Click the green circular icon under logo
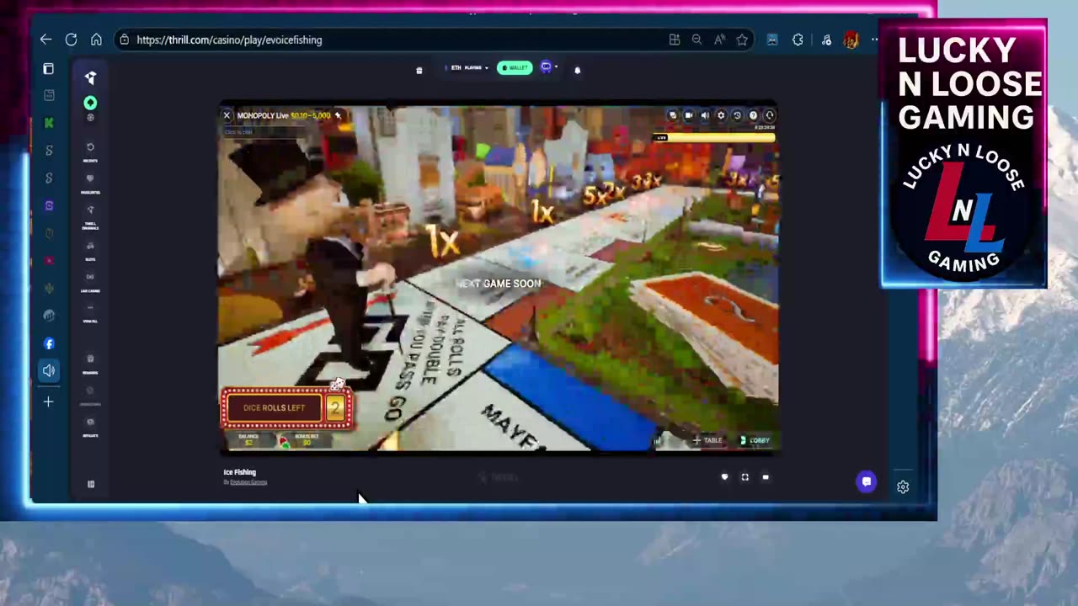 [90, 103]
